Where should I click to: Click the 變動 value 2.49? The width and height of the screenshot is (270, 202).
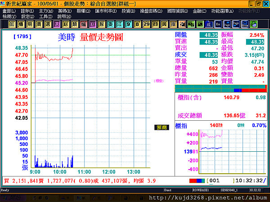259,75
